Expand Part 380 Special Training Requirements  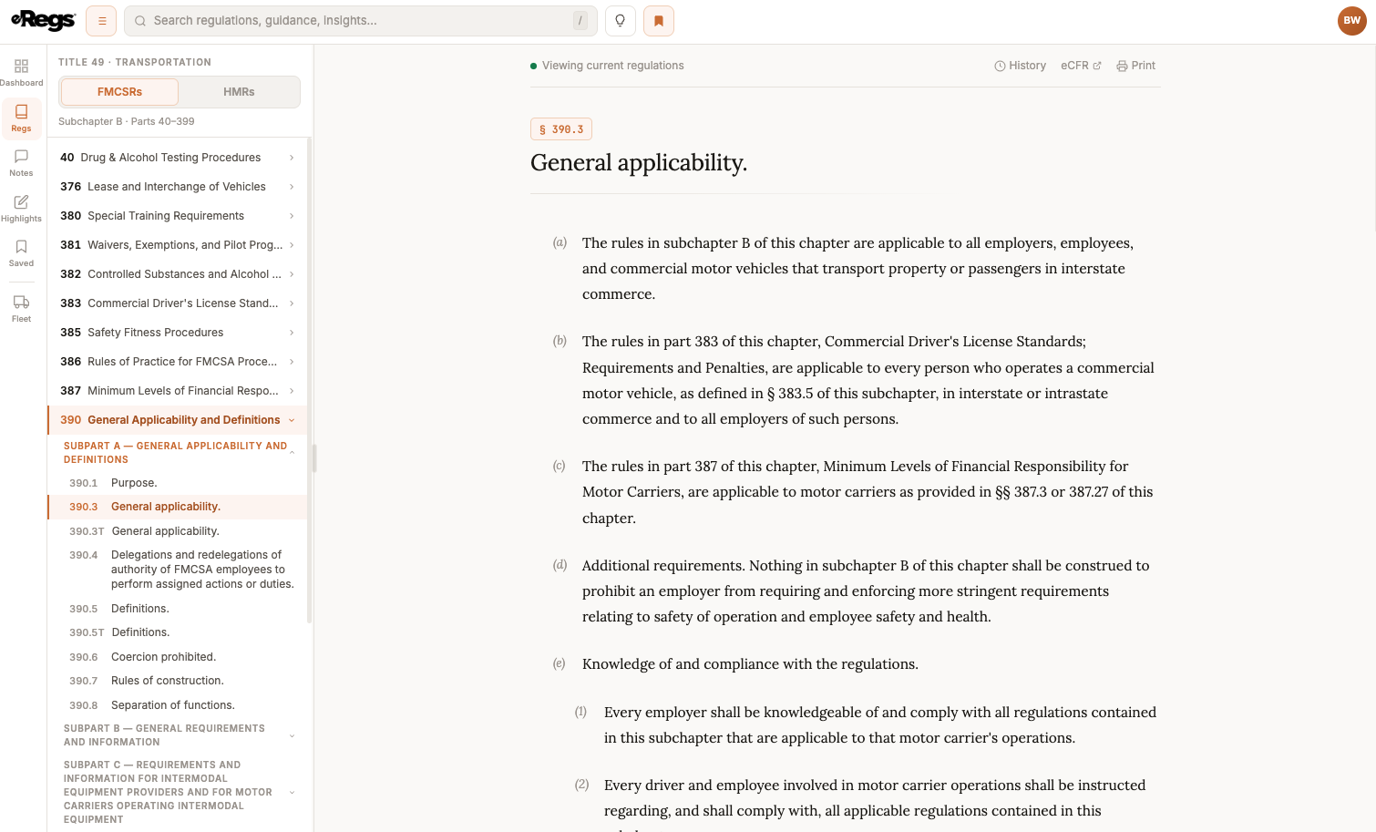click(177, 216)
